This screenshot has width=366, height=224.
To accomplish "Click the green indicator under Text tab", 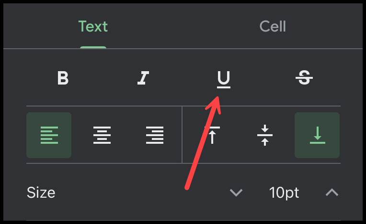I will click(93, 47).
